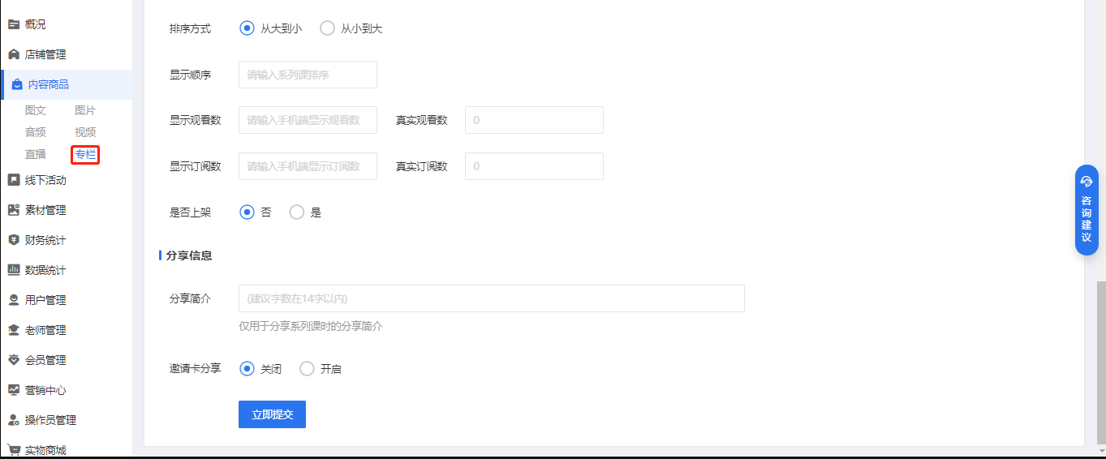This screenshot has height=459, width=1106.
Task: Focus the 显示订阅数 input field
Action: tap(308, 166)
